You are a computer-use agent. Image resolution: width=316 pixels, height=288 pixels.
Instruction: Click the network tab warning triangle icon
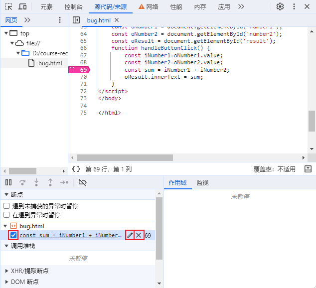coord(142,7)
